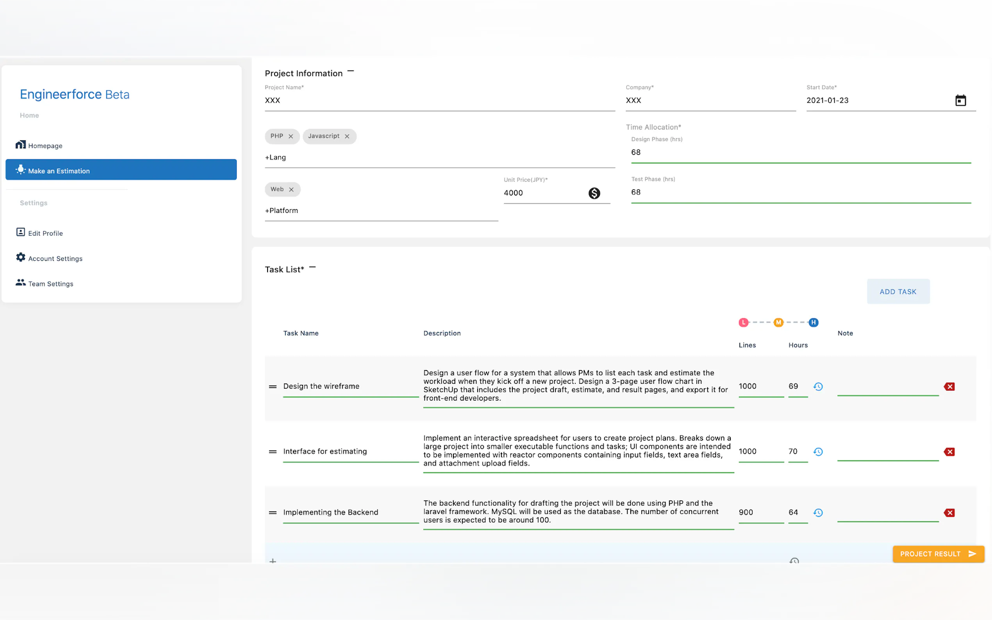
Task: Select the H high level marker
Action: pos(813,322)
